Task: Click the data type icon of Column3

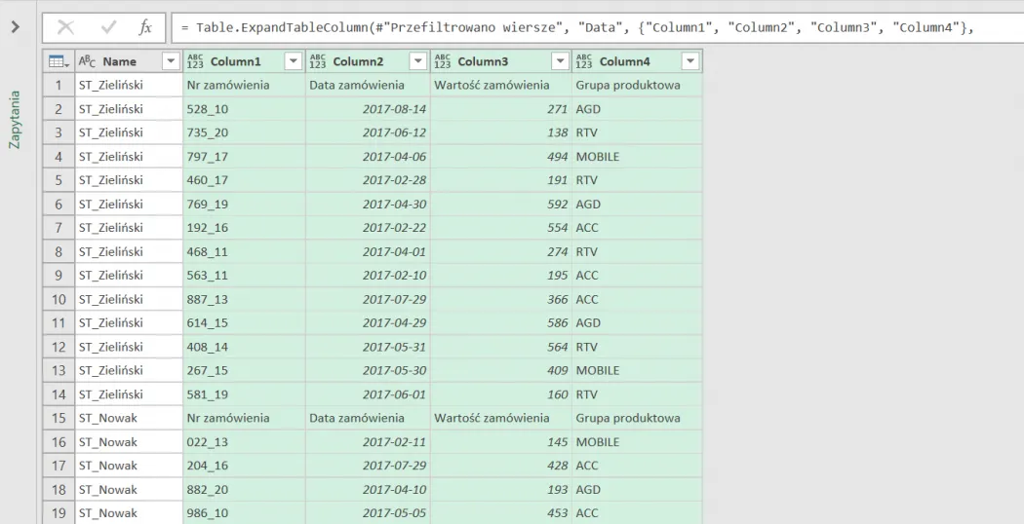Action: pos(443,62)
